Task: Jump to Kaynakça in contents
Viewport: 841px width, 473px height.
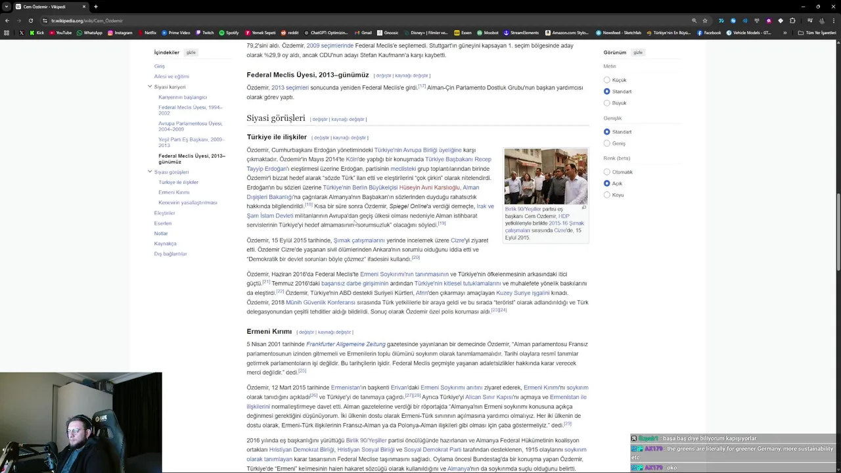Action: pyautogui.click(x=166, y=244)
